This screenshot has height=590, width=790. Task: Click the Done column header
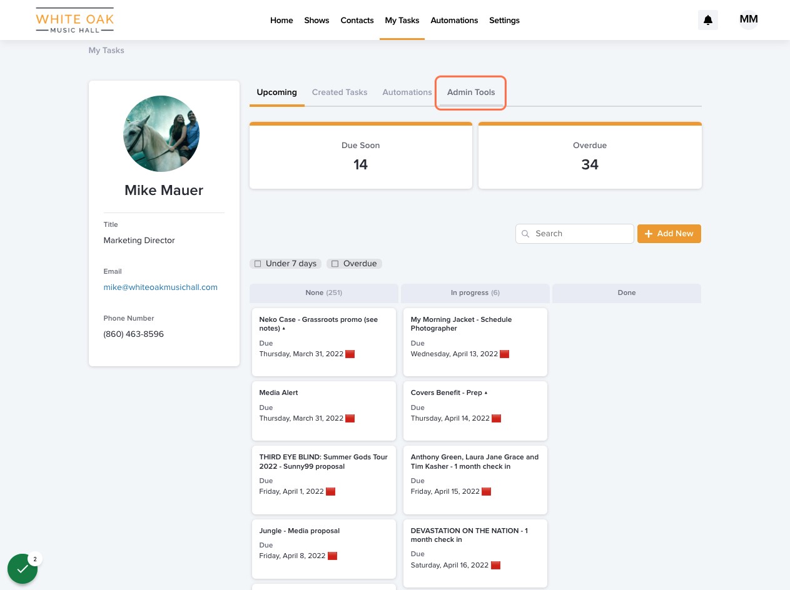(627, 292)
